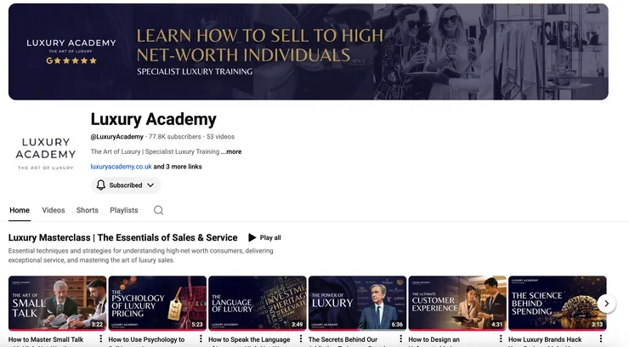Image resolution: width=629 pixels, height=347 pixels.
Task: Click the @LuxuryAcademy handle text
Action: point(116,137)
